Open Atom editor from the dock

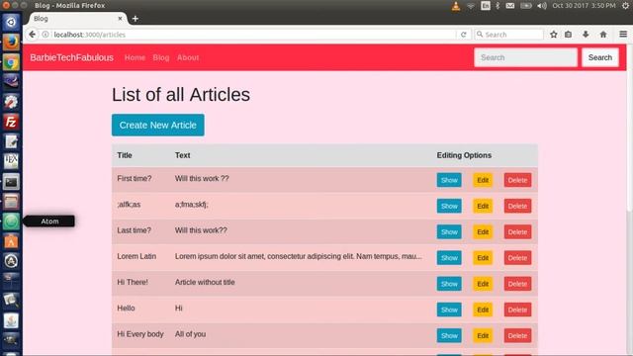11,222
